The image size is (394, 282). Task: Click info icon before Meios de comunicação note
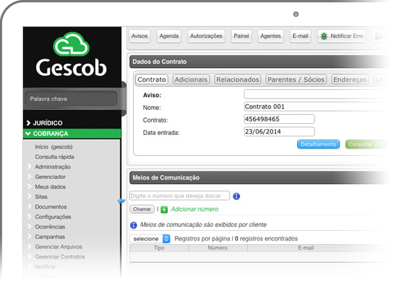(133, 225)
